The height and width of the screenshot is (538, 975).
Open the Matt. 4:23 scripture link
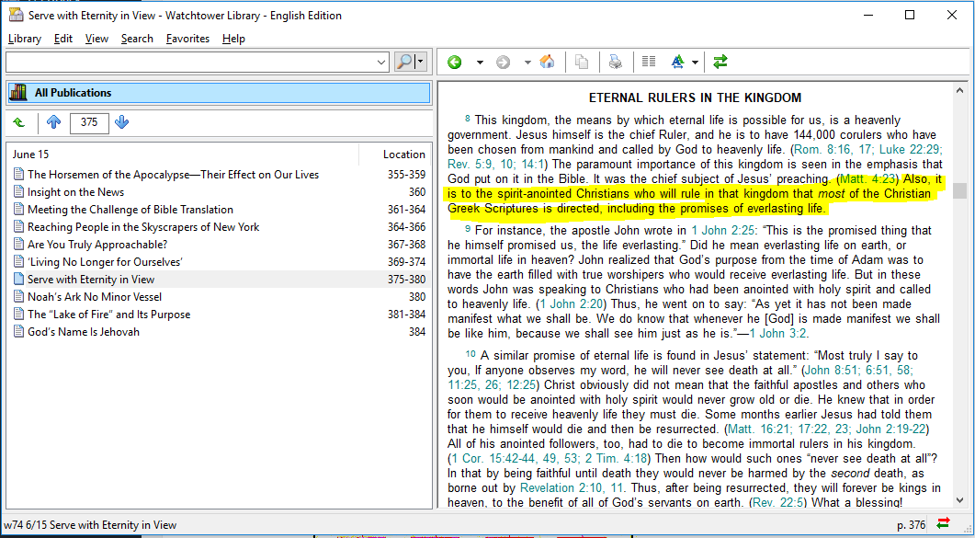(868, 177)
